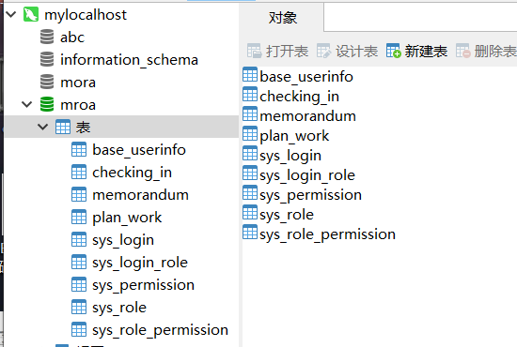Click base_userinfo icon in object list
Image resolution: width=517 pixels, height=347 pixels.
(250, 74)
